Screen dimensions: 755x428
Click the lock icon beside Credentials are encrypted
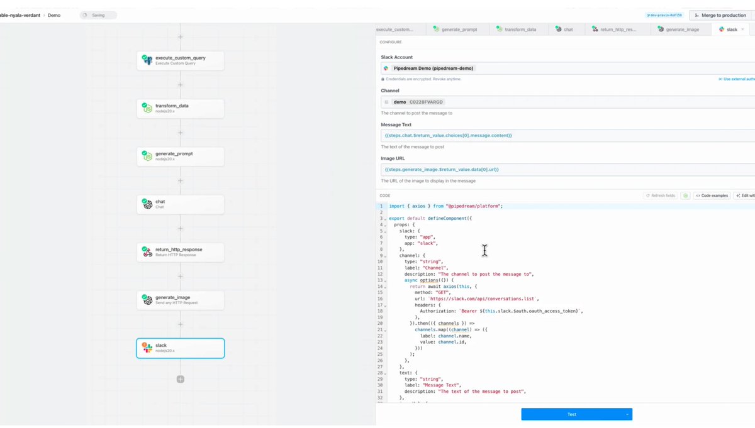pyautogui.click(x=383, y=79)
